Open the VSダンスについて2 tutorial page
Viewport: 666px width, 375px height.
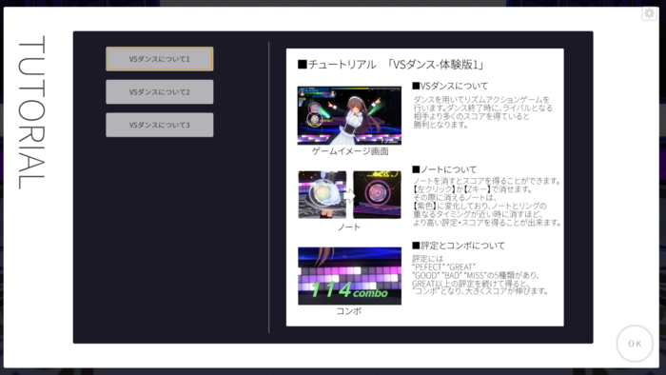point(159,91)
